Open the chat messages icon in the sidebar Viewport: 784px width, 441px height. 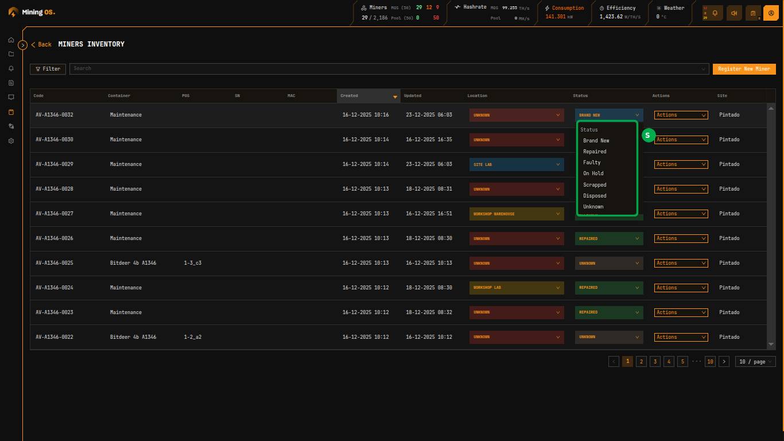point(10,97)
